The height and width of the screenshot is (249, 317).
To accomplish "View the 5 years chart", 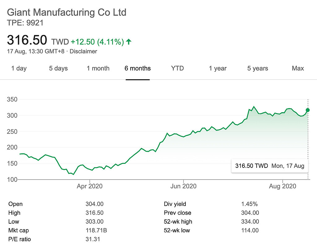I will [x=258, y=68].
